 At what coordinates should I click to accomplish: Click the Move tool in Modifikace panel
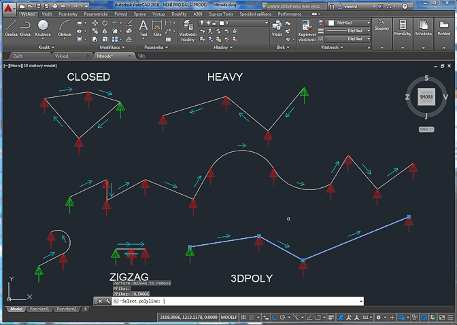(x=95, y=23)
